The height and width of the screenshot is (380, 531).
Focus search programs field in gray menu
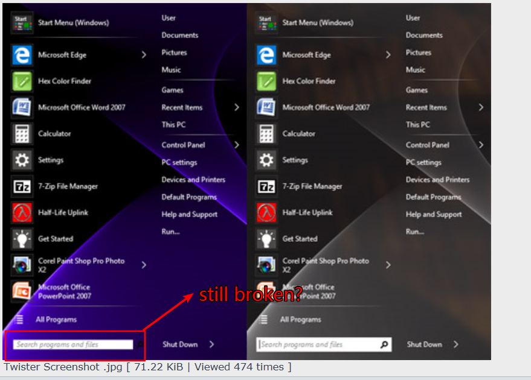(324, 344)
